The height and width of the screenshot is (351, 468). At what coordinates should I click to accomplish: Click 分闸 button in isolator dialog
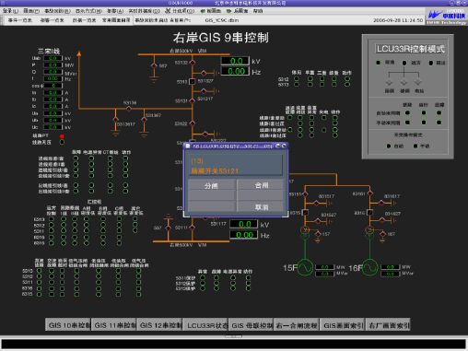pyautogui.click(x=211, y=185)
